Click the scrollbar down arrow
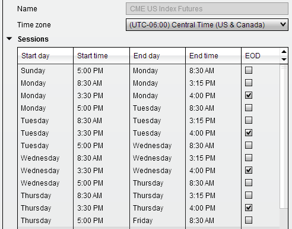This screenshot has width=292, height=229. pos(284,59)
